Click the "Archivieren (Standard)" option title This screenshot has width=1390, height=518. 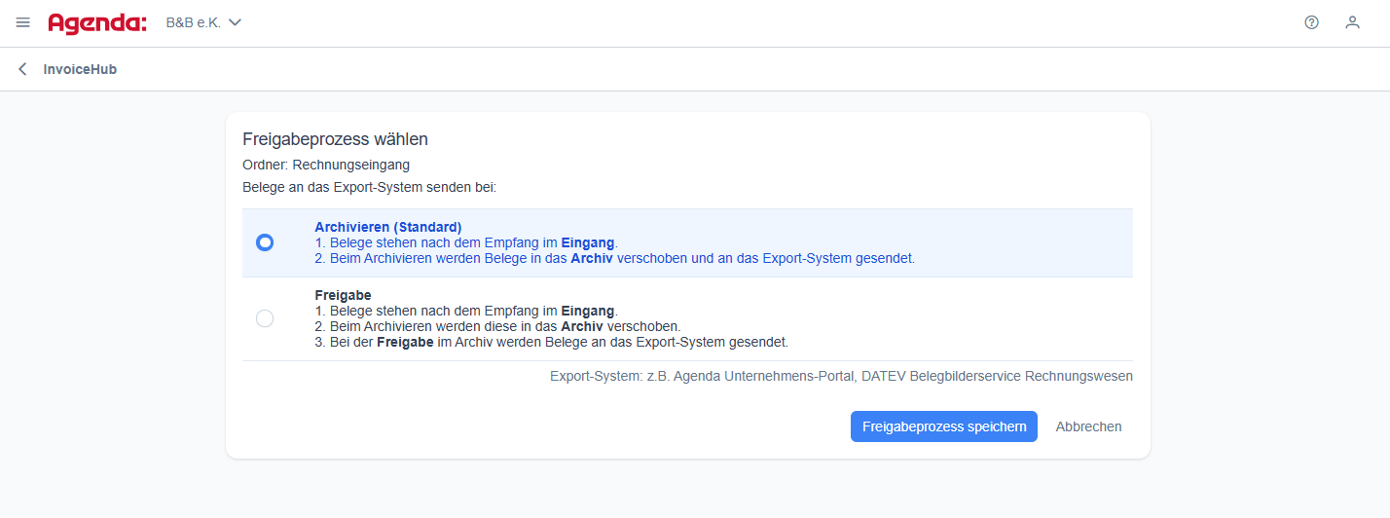click(x=387, y=227)
